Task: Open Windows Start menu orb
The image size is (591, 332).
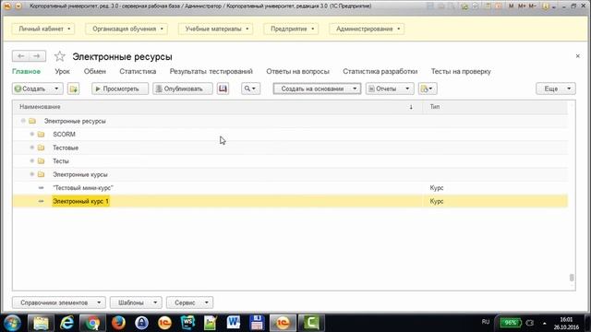Action: pos(12,323)
